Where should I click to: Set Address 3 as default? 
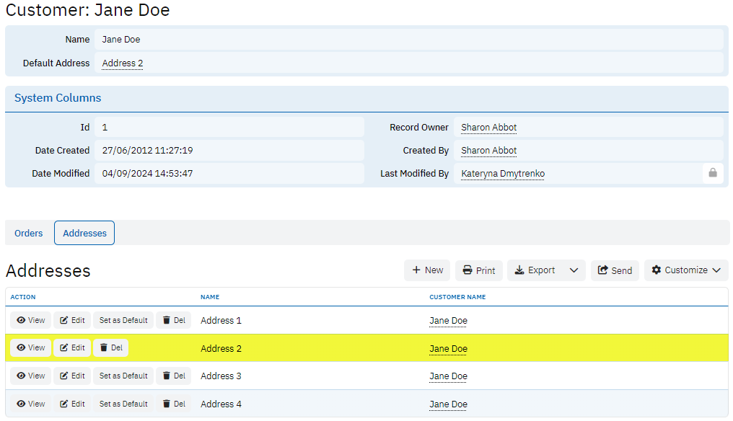123,376
